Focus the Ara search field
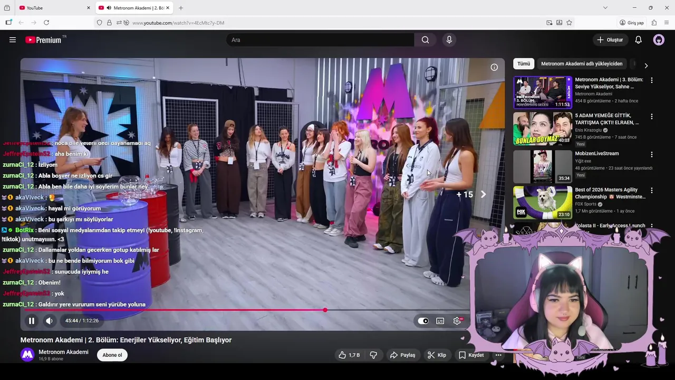This screenshot has width=675, height=380. (x=320, y=40)
